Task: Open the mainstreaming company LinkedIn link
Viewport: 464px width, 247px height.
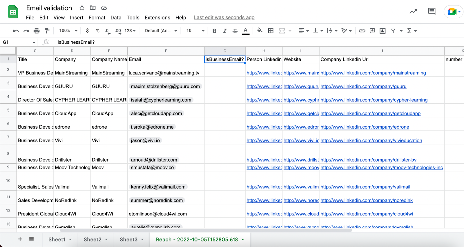Action: click(373, 73)
